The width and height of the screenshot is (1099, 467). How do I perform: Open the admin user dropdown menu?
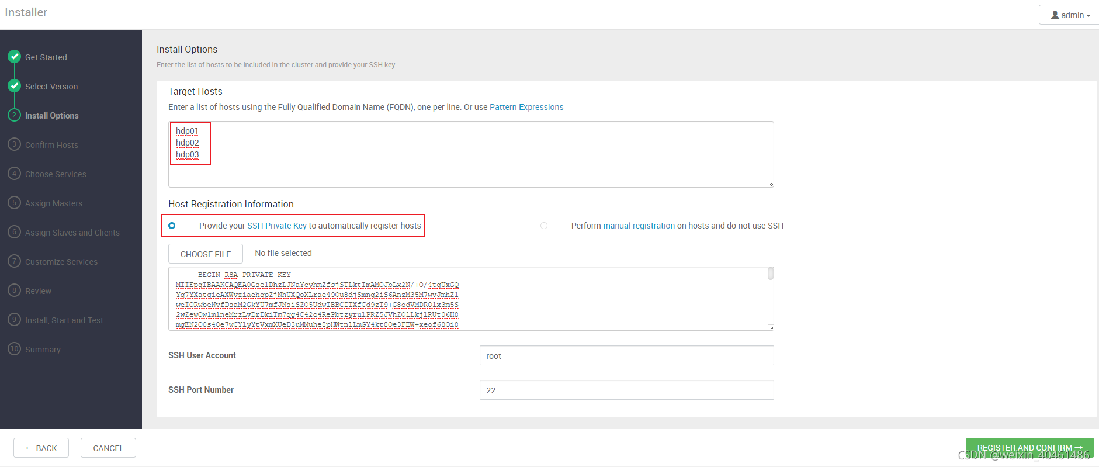pyautogui.click(x=1070, y=15)
